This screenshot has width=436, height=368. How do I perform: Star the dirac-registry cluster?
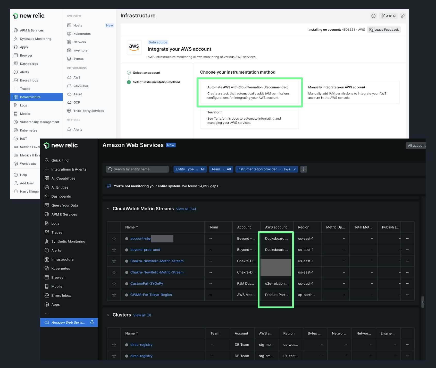114,345
